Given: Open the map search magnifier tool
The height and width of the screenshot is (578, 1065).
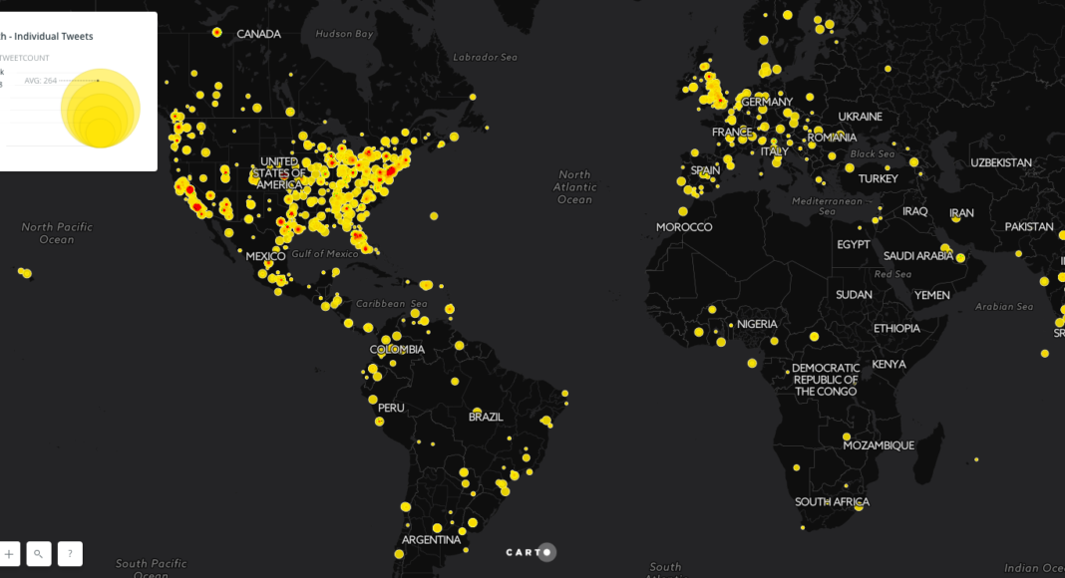Looking at the screenshot, I should coord(39,554).
